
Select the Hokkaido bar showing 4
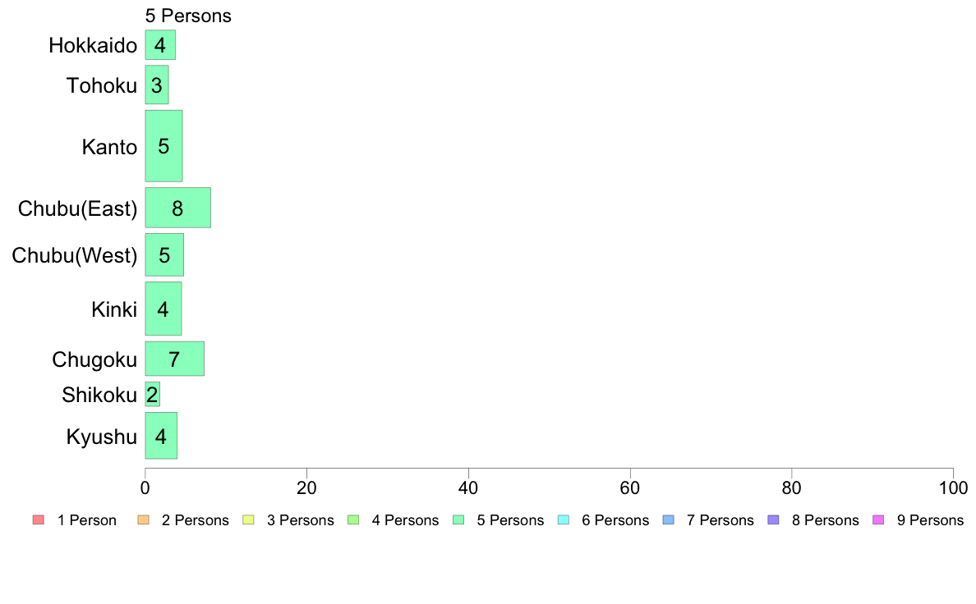tap(160, 45)
